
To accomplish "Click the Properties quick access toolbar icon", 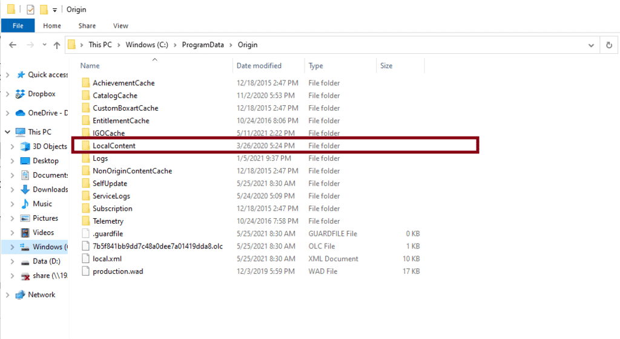I will 30,10.
